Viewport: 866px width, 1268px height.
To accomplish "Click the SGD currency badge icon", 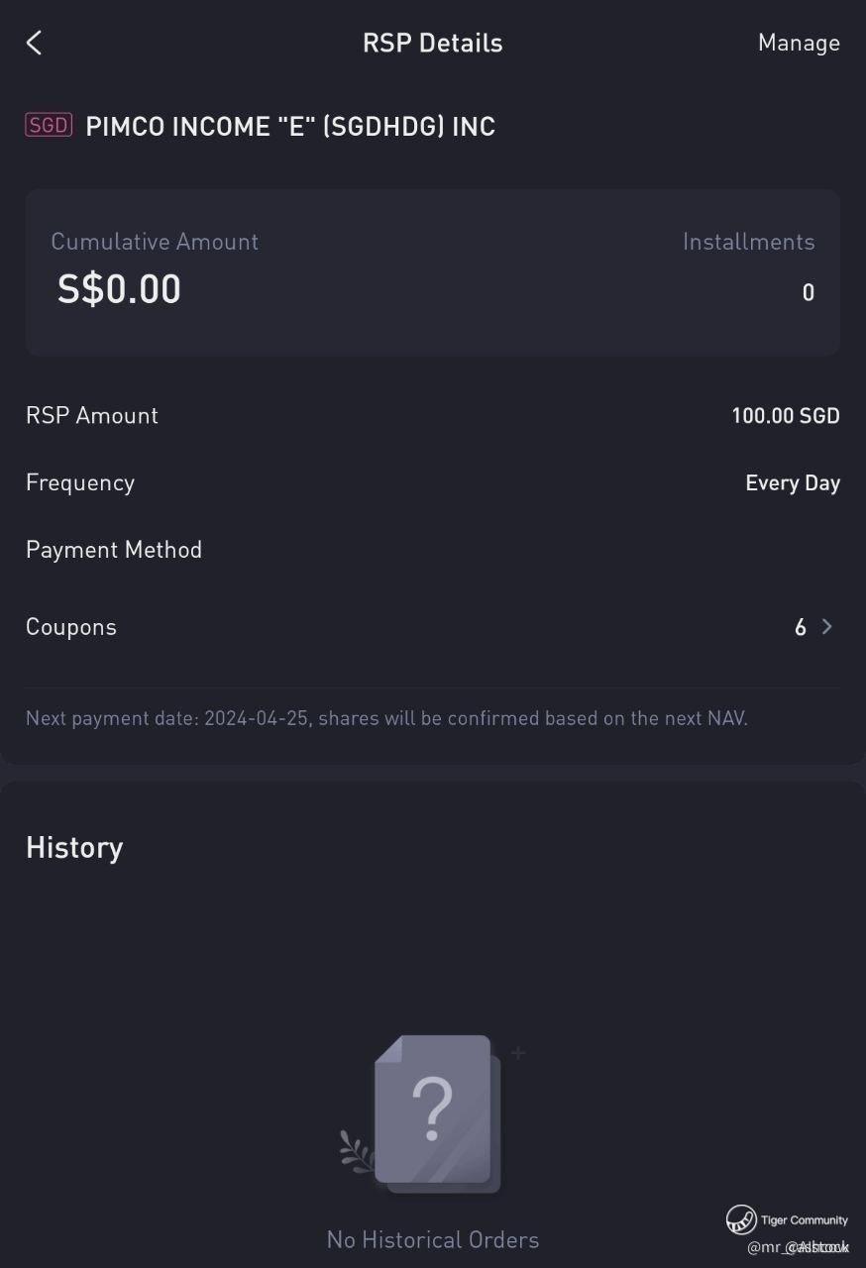I will click(49, 126).
